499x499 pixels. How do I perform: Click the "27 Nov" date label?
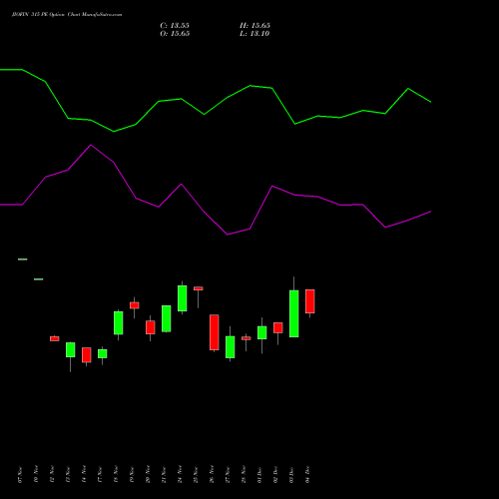click(x=229, y=474)
